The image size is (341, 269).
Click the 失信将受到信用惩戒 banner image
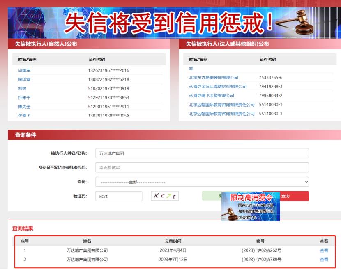point(175,23)
